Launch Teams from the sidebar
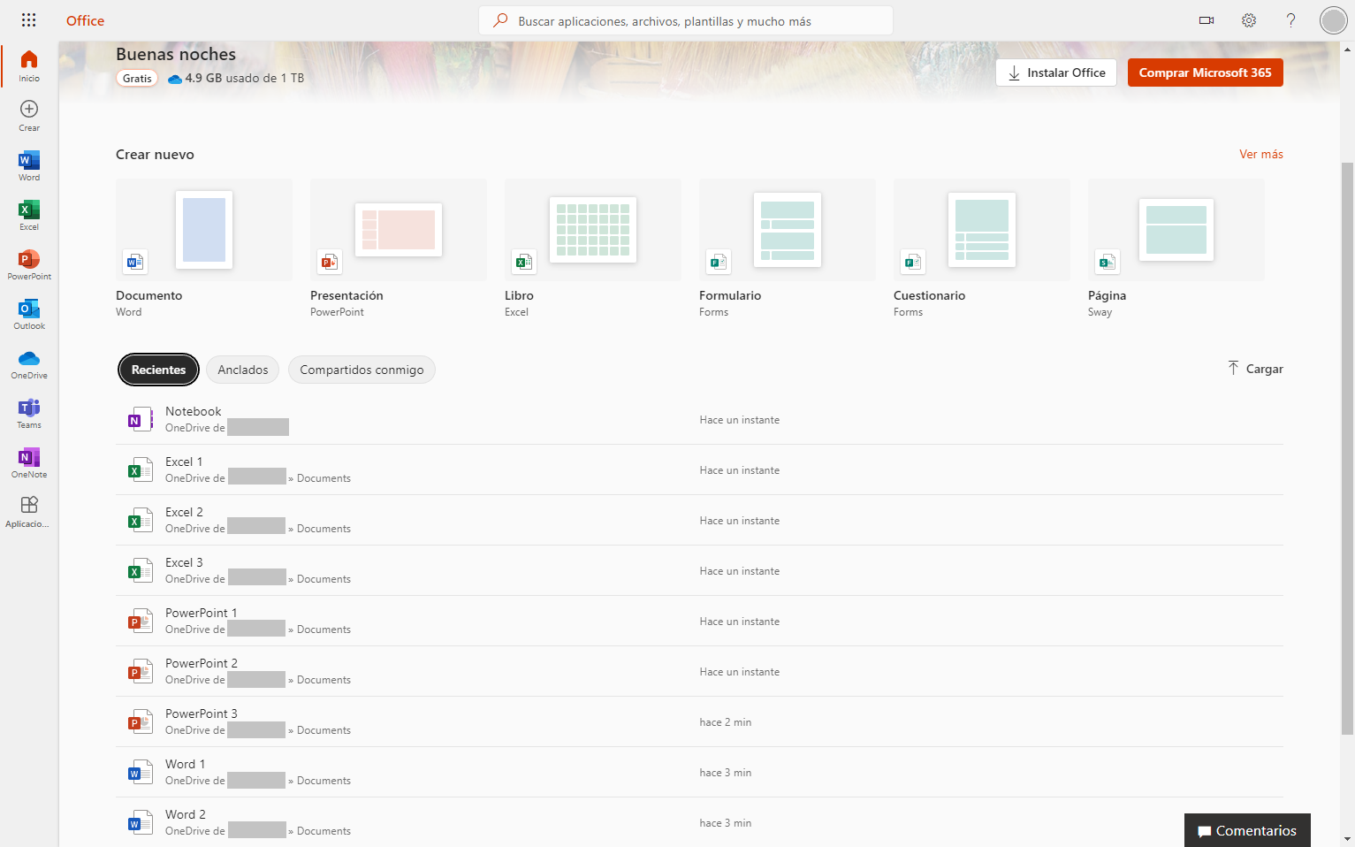Image resolution: width=1355 pixels, height=847 pixels. [x=29, y=412]
